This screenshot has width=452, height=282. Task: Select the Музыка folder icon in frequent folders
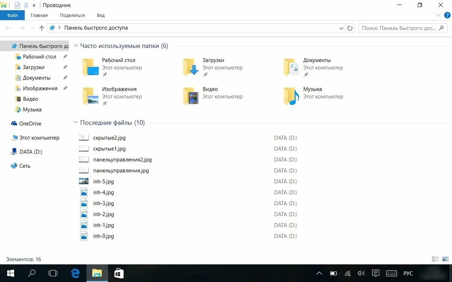click(x=292, y=96)
